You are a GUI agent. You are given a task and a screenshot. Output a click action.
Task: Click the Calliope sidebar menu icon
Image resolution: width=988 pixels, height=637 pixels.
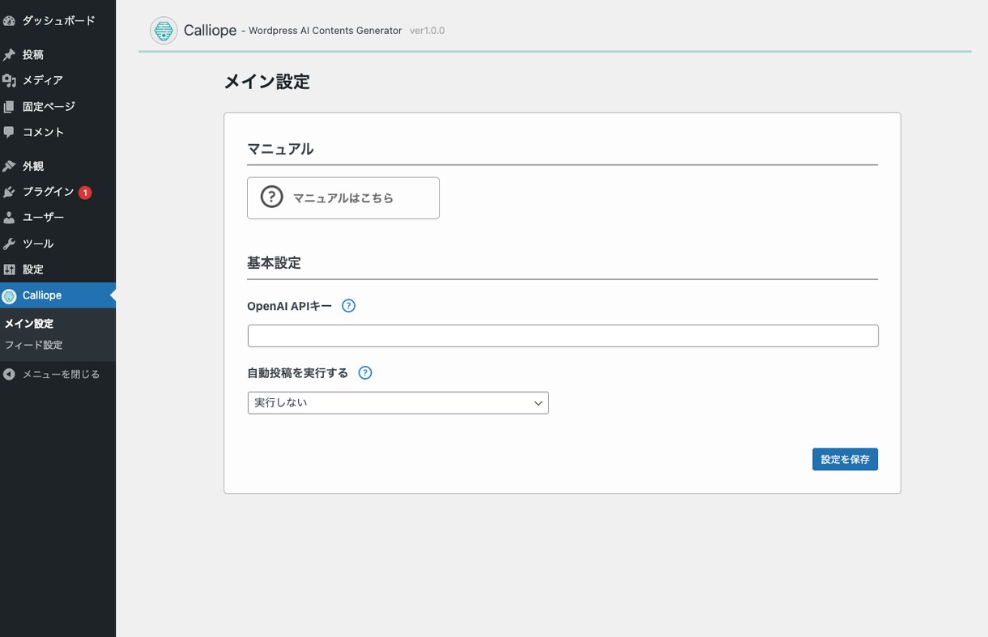(9, 296)
